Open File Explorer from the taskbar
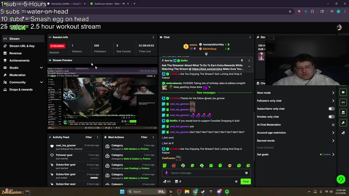 [x=187, y=192]
